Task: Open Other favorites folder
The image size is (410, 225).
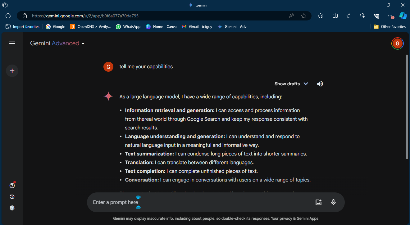Action: coord(389,27)
